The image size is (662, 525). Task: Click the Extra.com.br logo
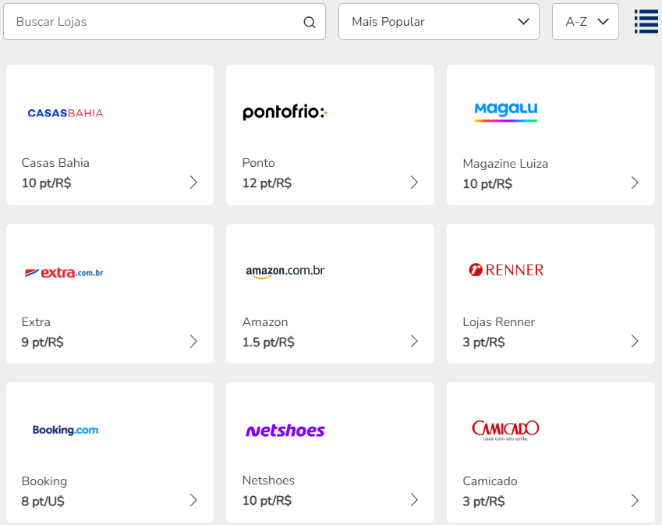click(64, 272)
